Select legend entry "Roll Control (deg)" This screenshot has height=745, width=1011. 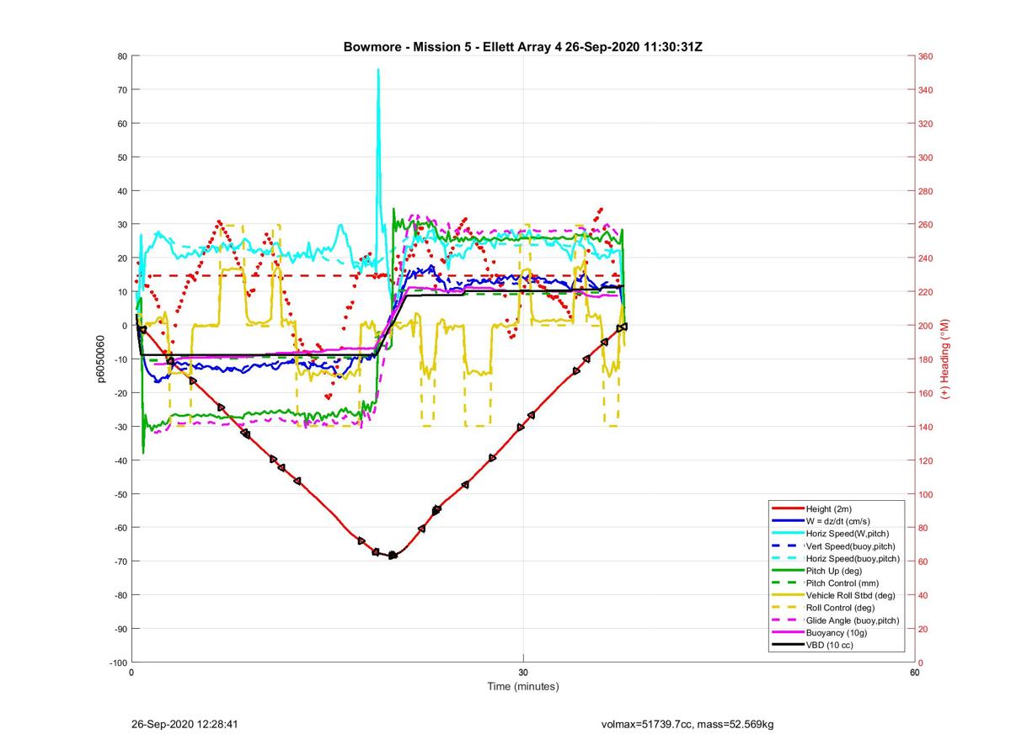pyautogui.click(x=841, y=608)
